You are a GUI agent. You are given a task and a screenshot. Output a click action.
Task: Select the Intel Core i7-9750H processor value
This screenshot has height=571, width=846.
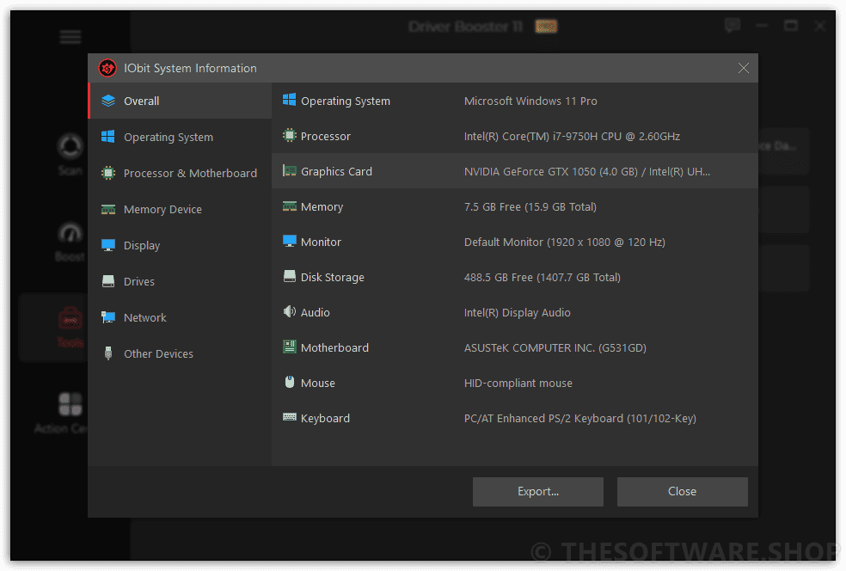point(572,137)
